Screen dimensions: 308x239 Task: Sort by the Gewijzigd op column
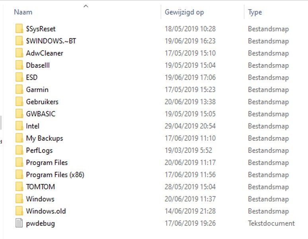pos(184,12)
